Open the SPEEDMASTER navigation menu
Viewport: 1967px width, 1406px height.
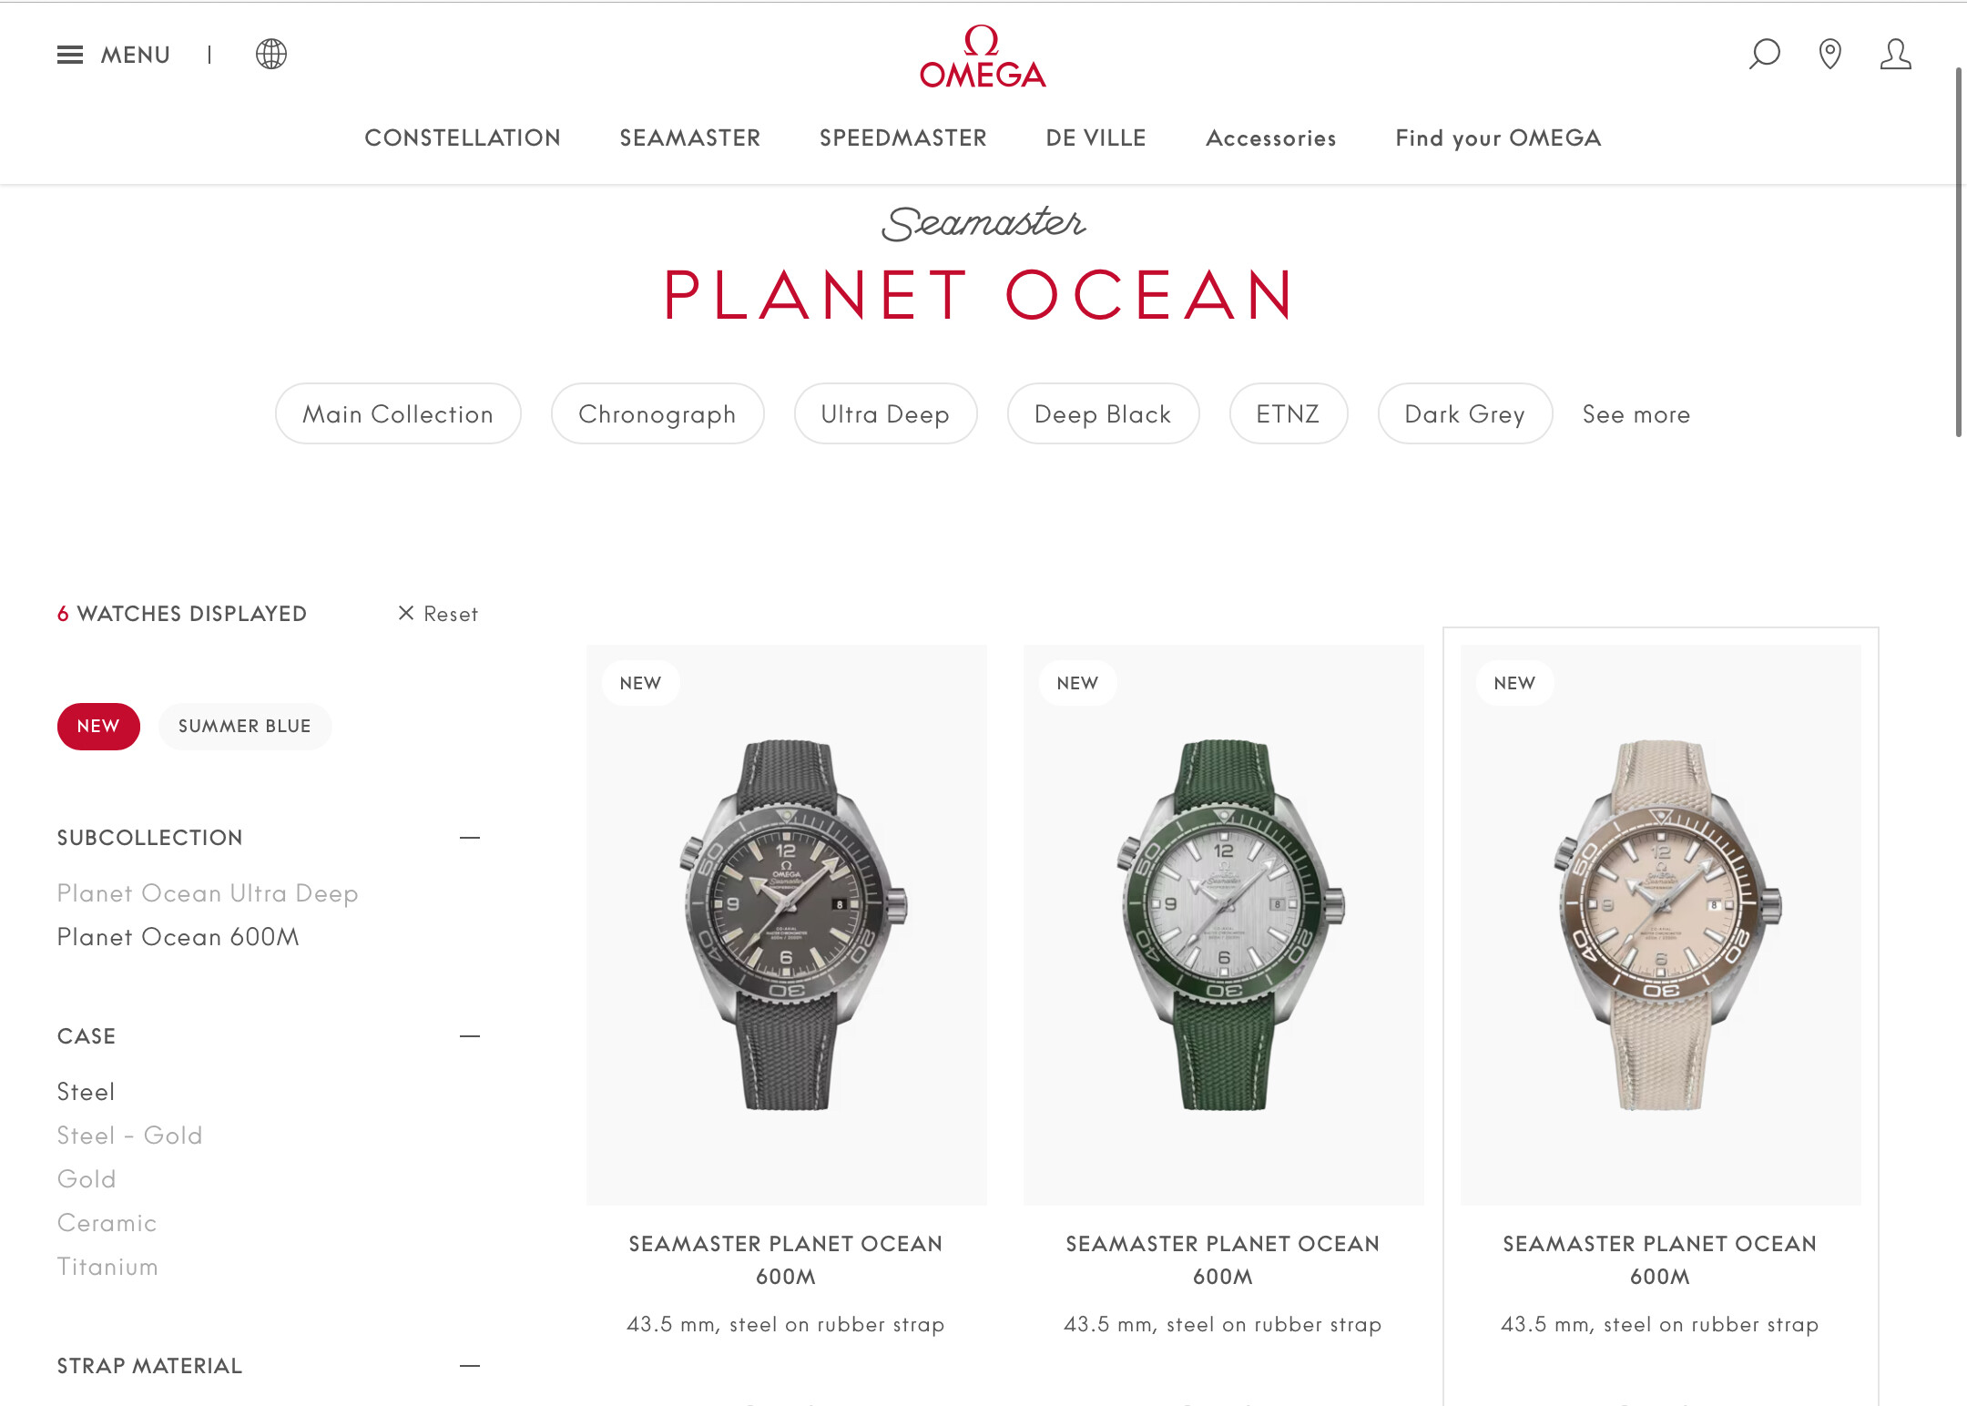pos(903,138)
